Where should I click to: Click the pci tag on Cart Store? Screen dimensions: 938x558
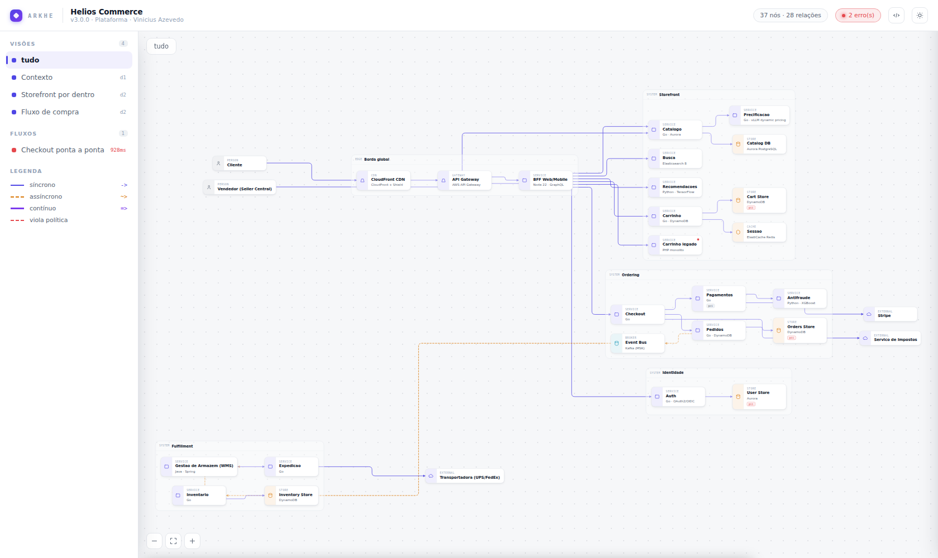click(751, 208)
